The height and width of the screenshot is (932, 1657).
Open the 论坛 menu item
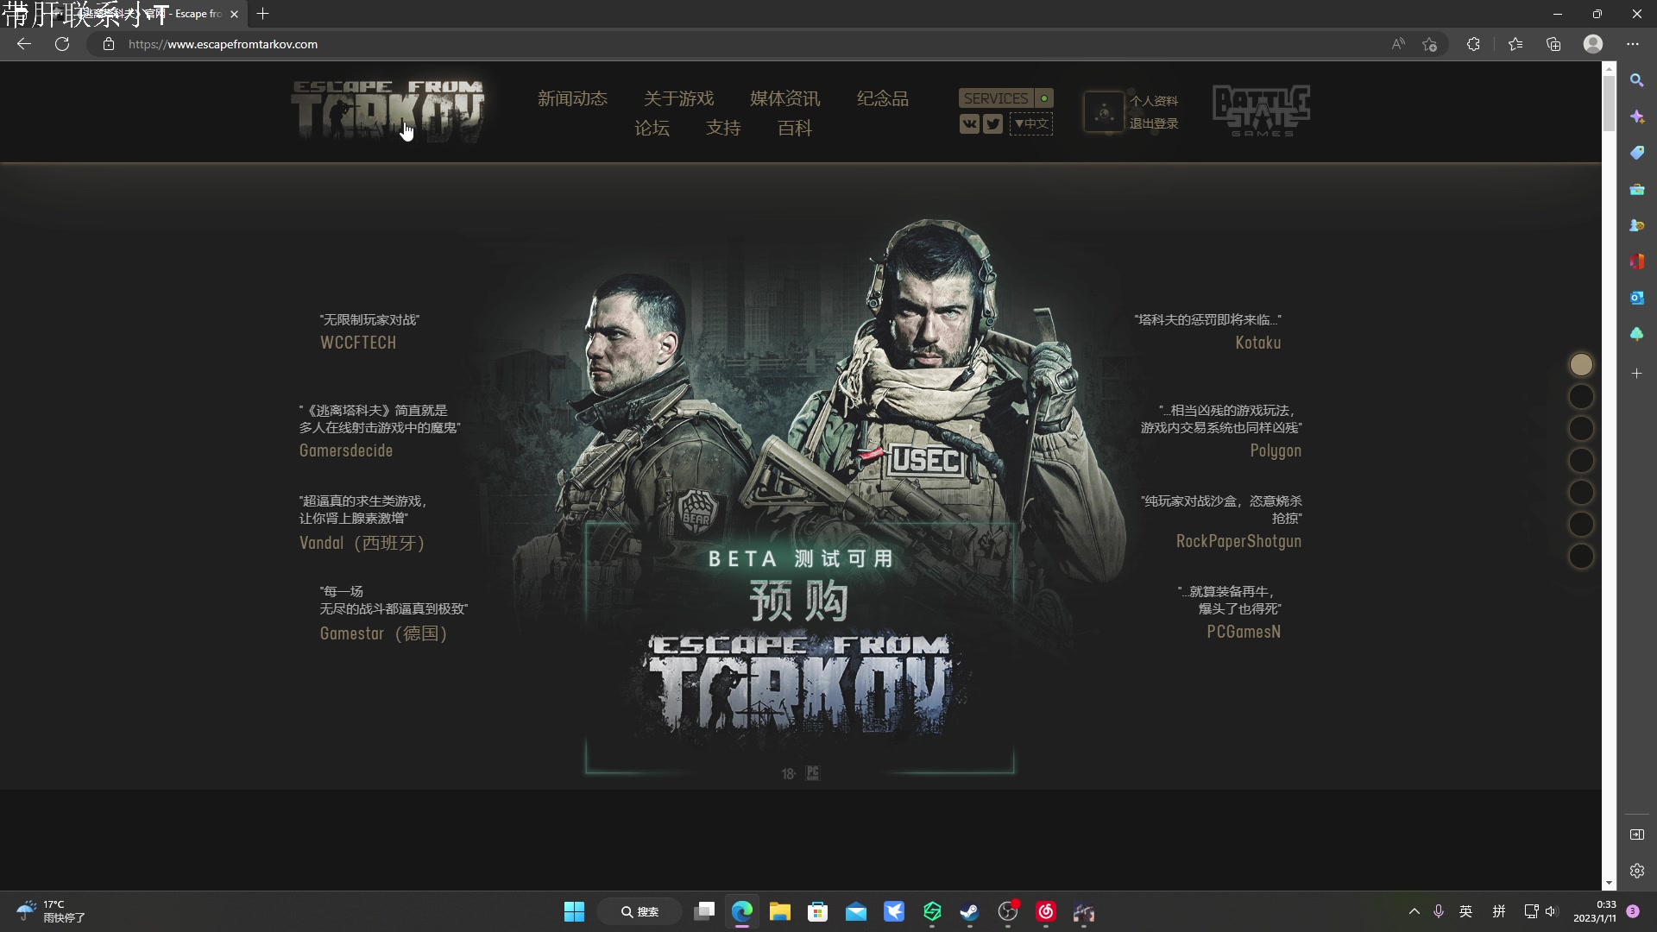pyautogui.click(x=652, y=128)
